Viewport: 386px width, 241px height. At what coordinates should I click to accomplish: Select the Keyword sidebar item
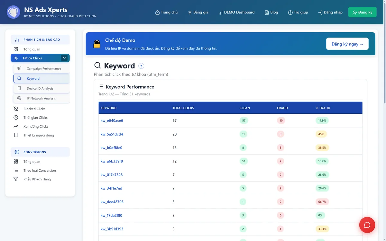pos(41,78)
